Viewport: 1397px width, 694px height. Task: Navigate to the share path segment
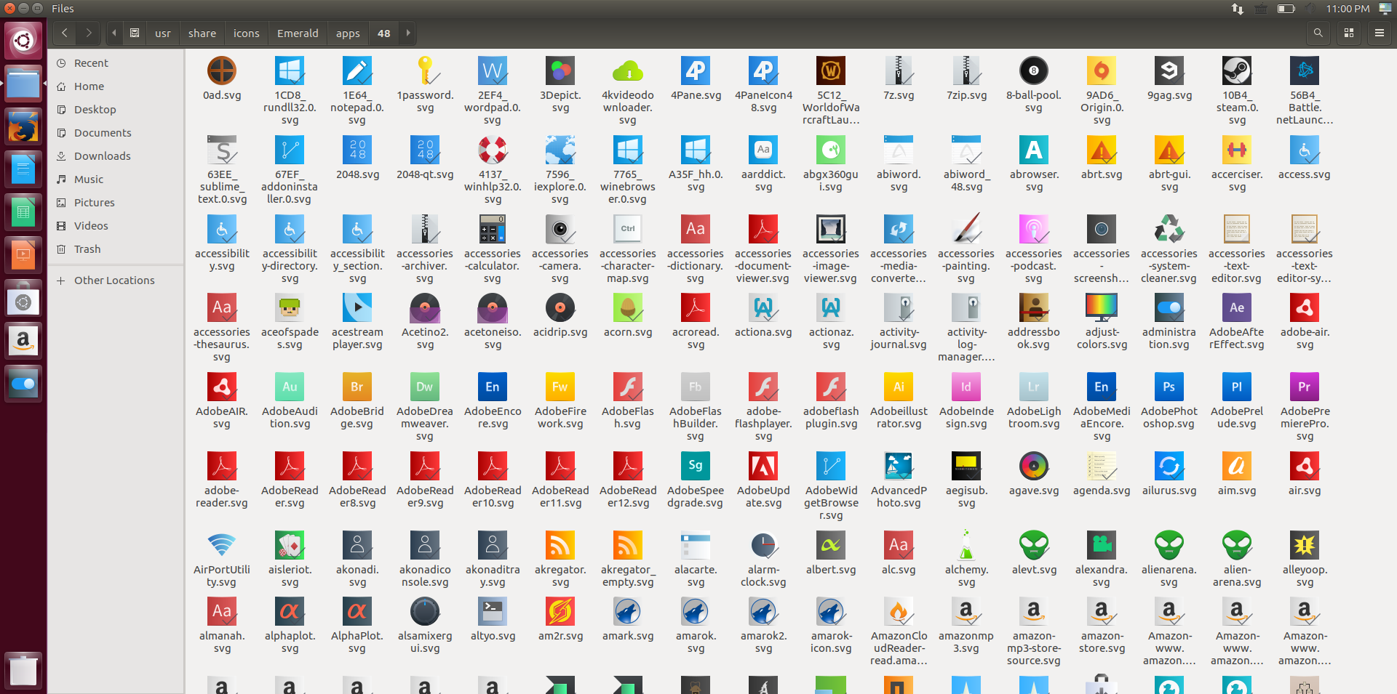pos(202,33)
